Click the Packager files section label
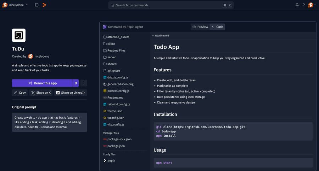 click(111, 133)
